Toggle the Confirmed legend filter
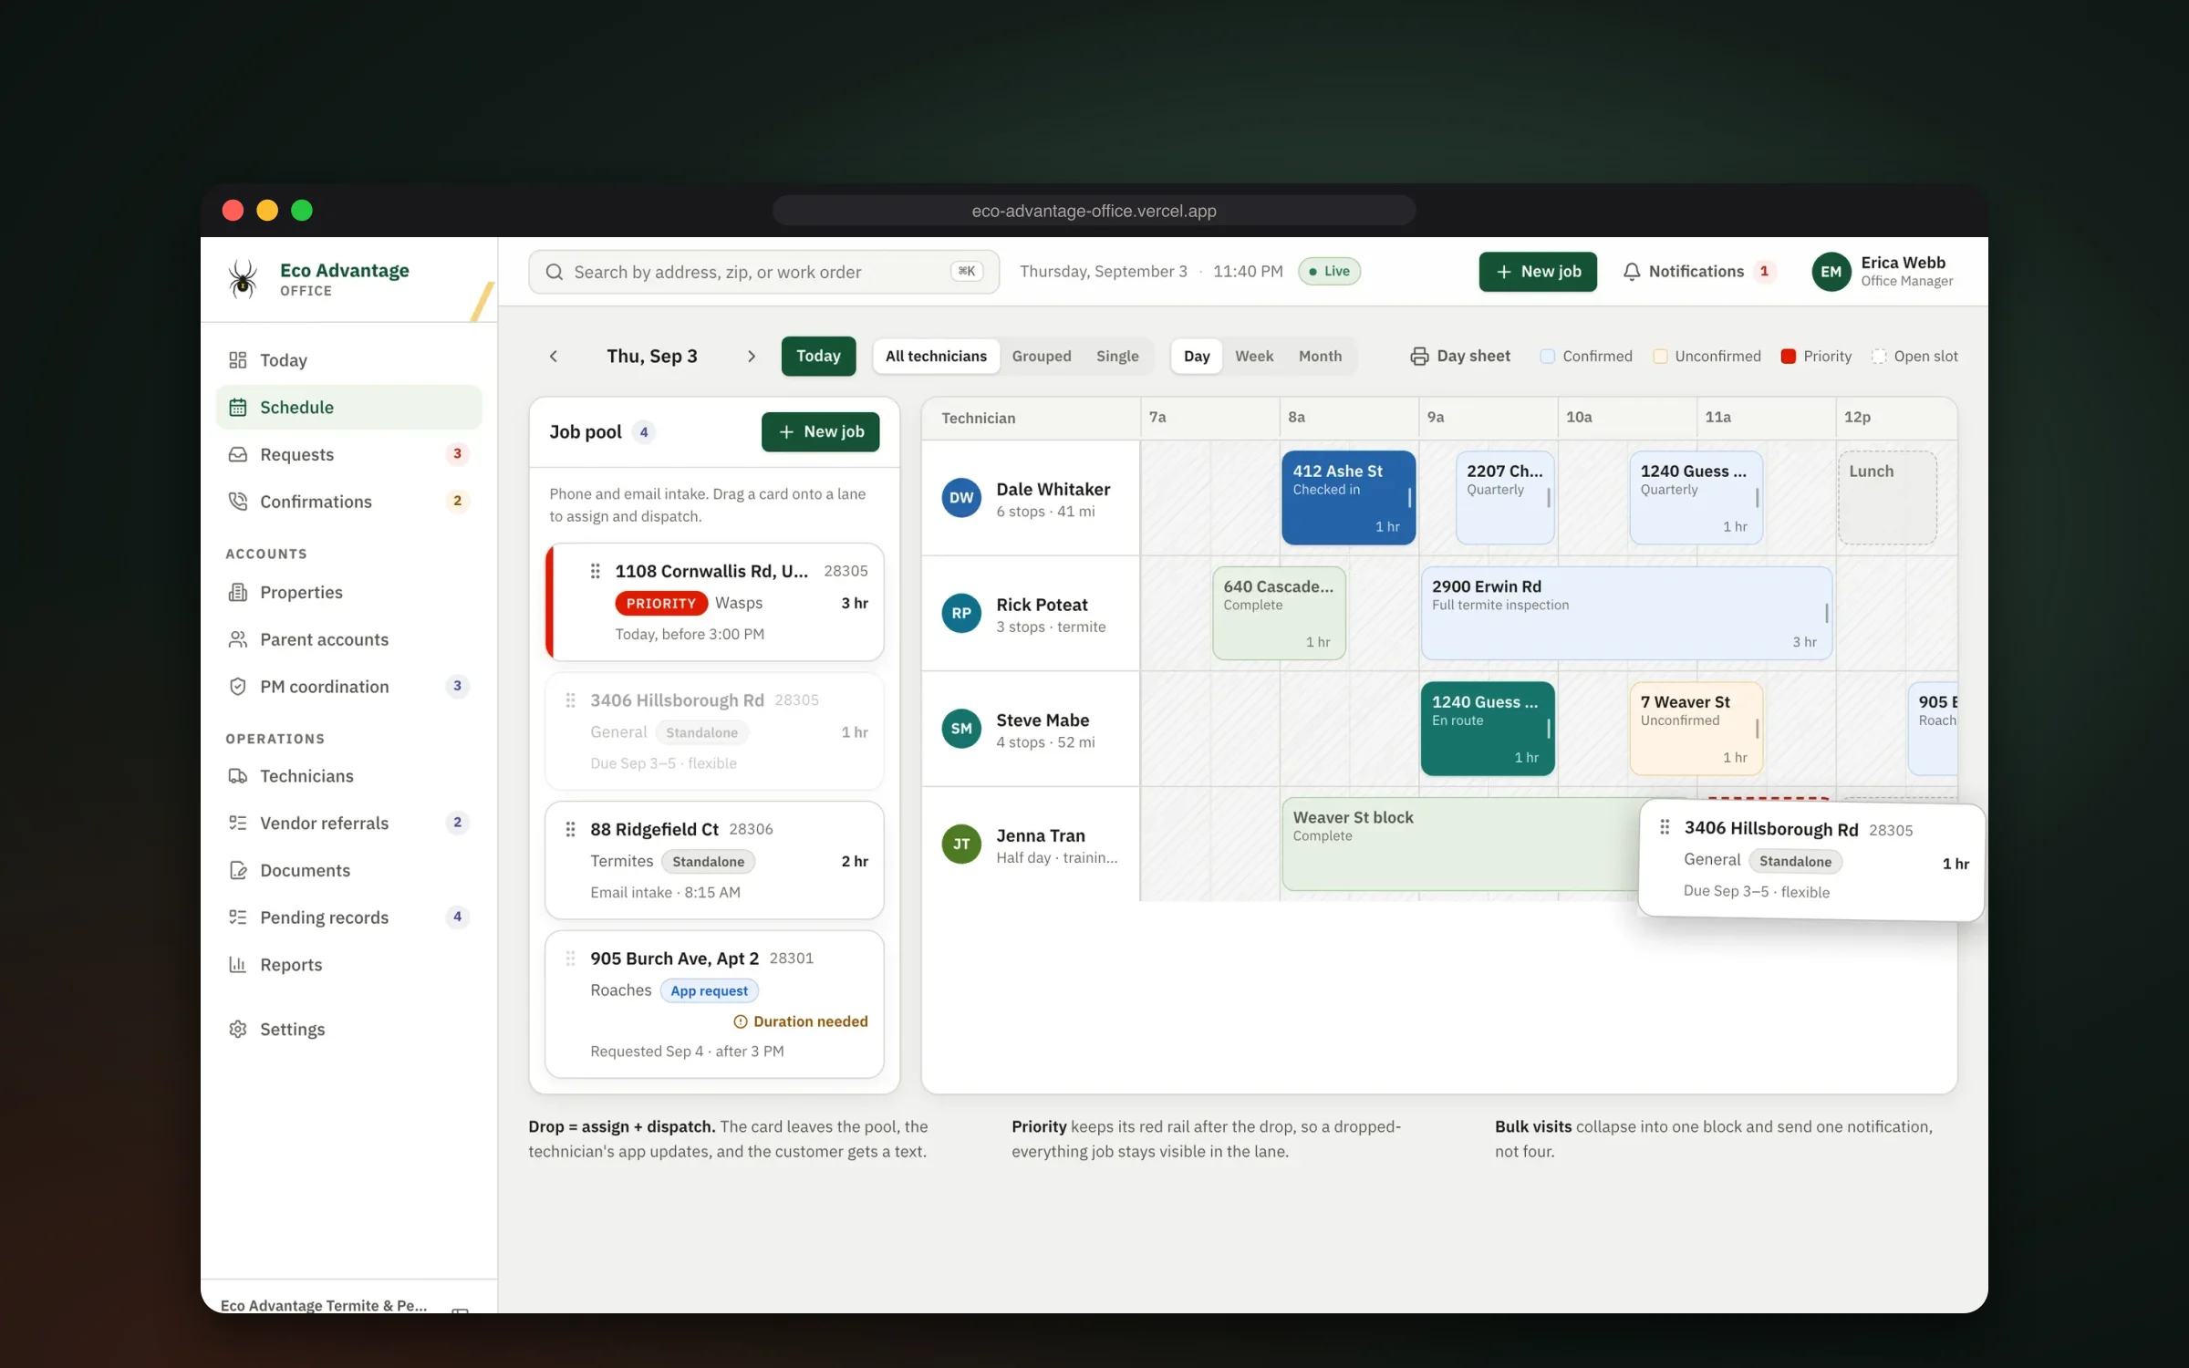This screenshot has height=1368, width=2189. (1586, 357)
